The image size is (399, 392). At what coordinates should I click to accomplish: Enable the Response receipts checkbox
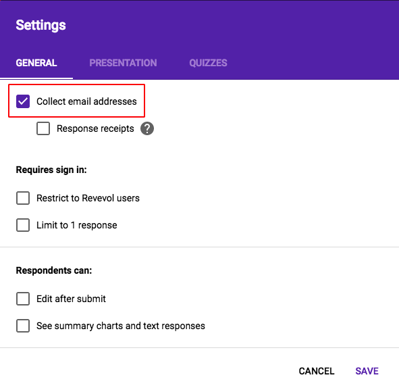[x=43, y=128]
